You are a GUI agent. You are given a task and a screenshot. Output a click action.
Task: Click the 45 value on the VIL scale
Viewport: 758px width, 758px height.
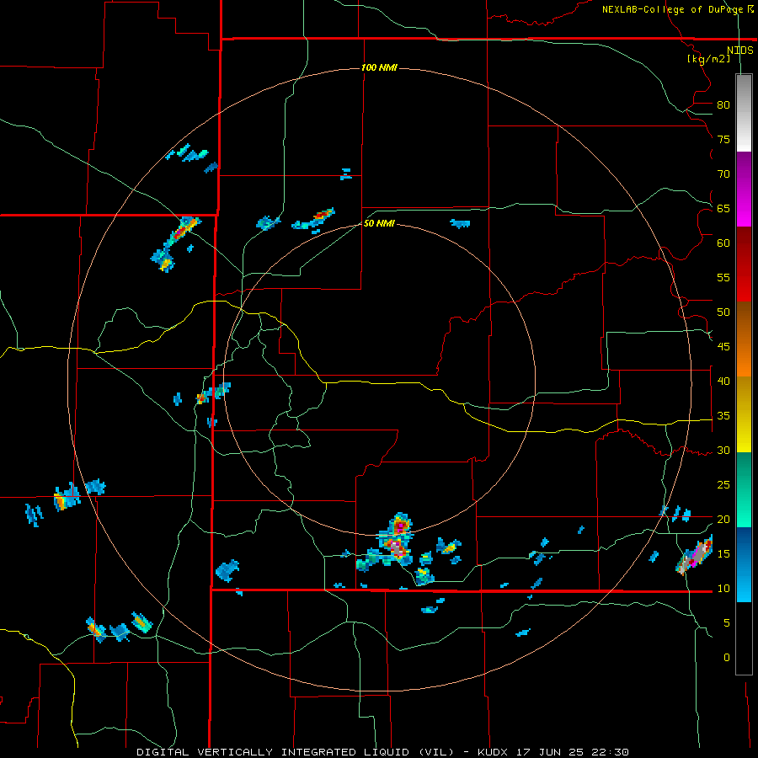(x=723, y=347)
